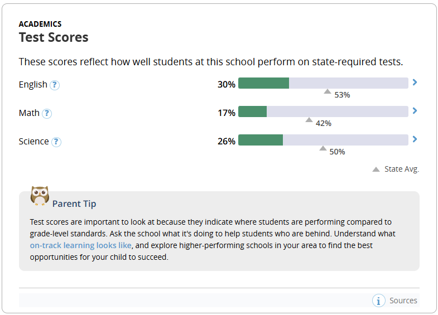Click the Test Scores heading
Image resolution: width=438 pixels, height=315 pixels.
(54, 37)
